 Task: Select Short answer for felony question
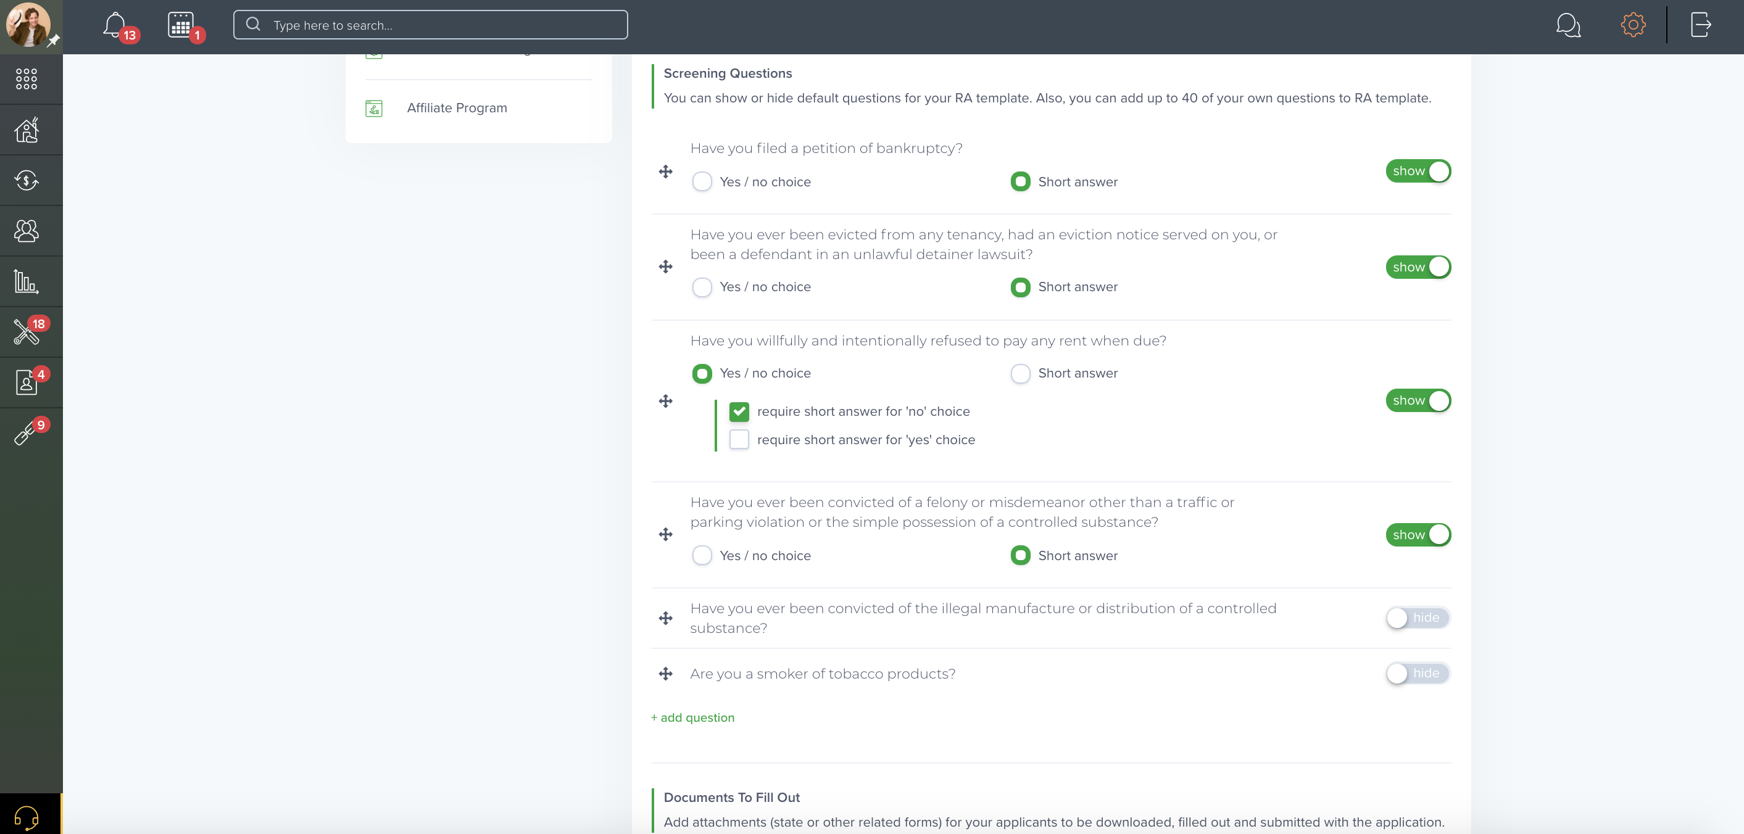[x=1020, y=556]
